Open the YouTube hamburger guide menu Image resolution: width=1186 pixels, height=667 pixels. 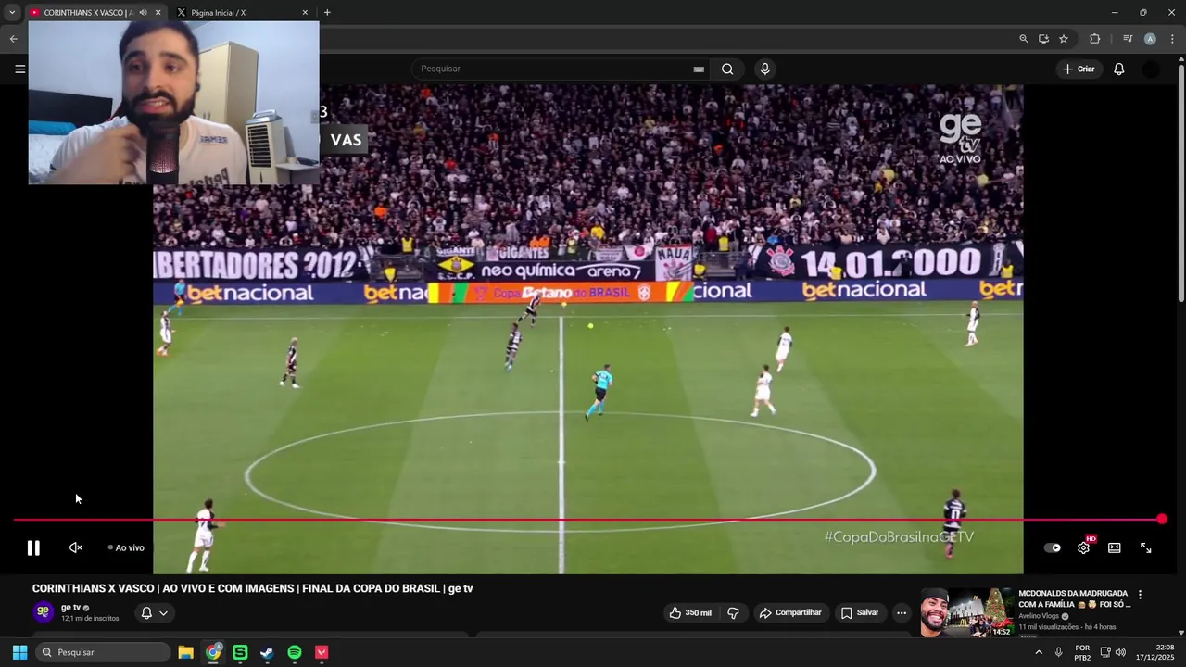[19, 69]
